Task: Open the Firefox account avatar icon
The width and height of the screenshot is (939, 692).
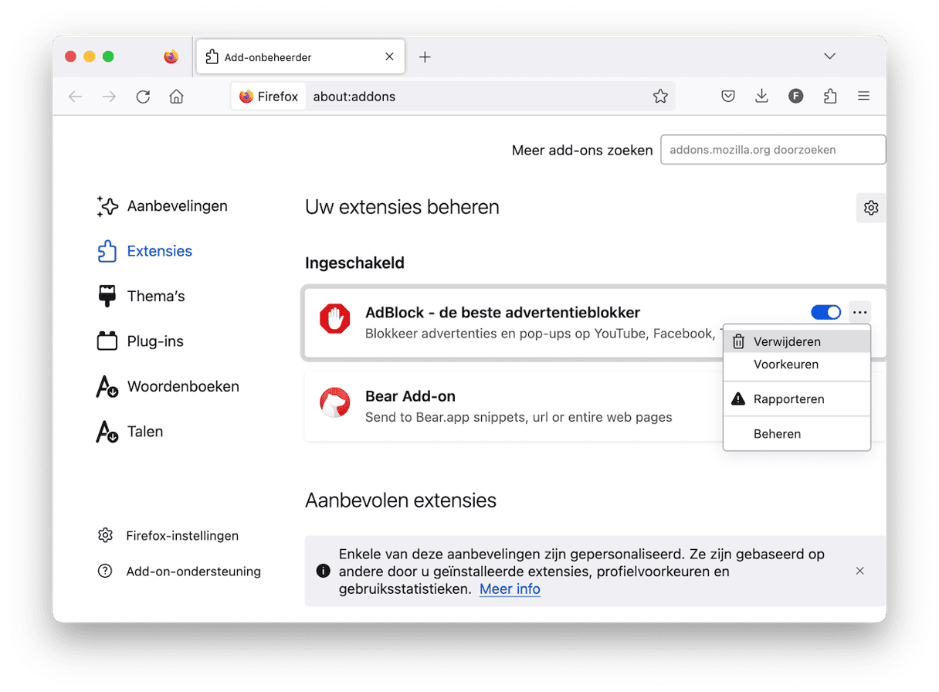Action: point(795,97)
